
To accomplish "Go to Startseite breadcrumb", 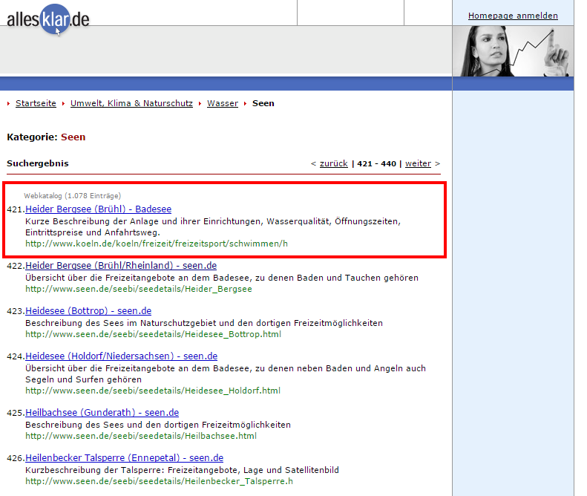I will 36,103.
